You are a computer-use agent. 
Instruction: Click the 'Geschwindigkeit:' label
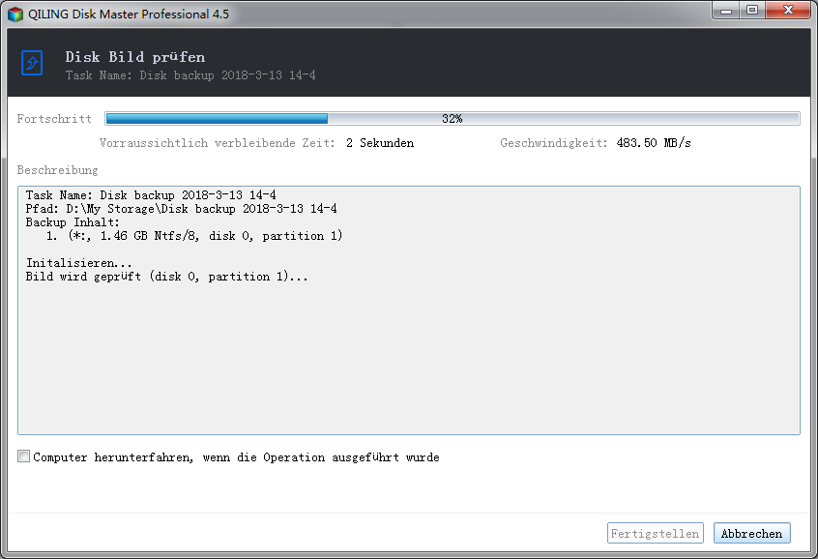click(554, 143)
